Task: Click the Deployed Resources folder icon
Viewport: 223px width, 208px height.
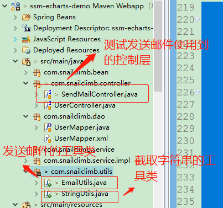Action: point(26,50)
